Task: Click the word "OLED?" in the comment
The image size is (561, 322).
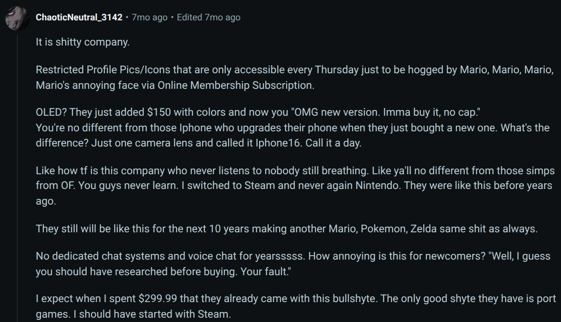Action: (52, 112)
